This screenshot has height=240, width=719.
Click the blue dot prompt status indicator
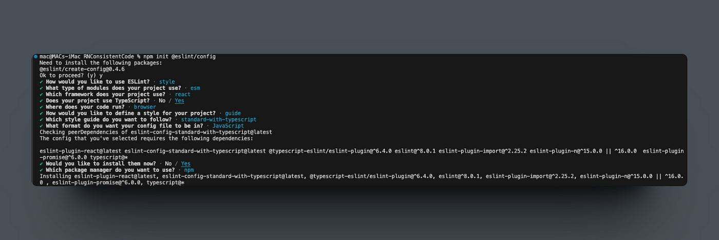pos(35,56)
